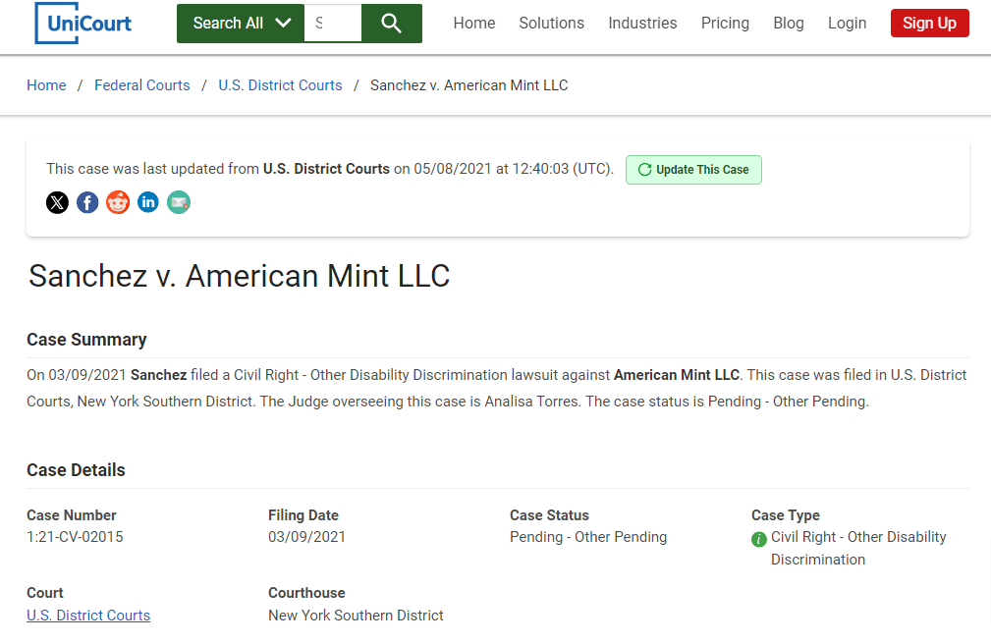Image resolution: width=991 pixels, height=644 pixels.
Task: Open the Search All dropdown
Action: point(241,24)
